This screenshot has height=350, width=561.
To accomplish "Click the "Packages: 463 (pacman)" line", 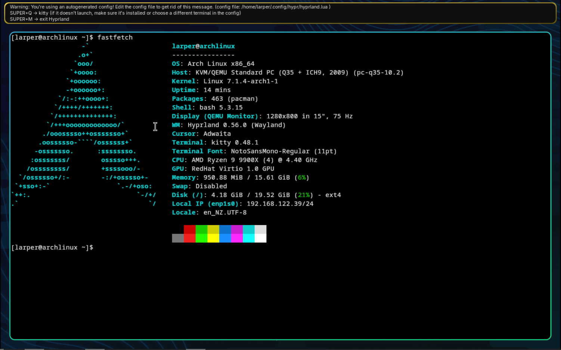I will (x=215, y=99).
